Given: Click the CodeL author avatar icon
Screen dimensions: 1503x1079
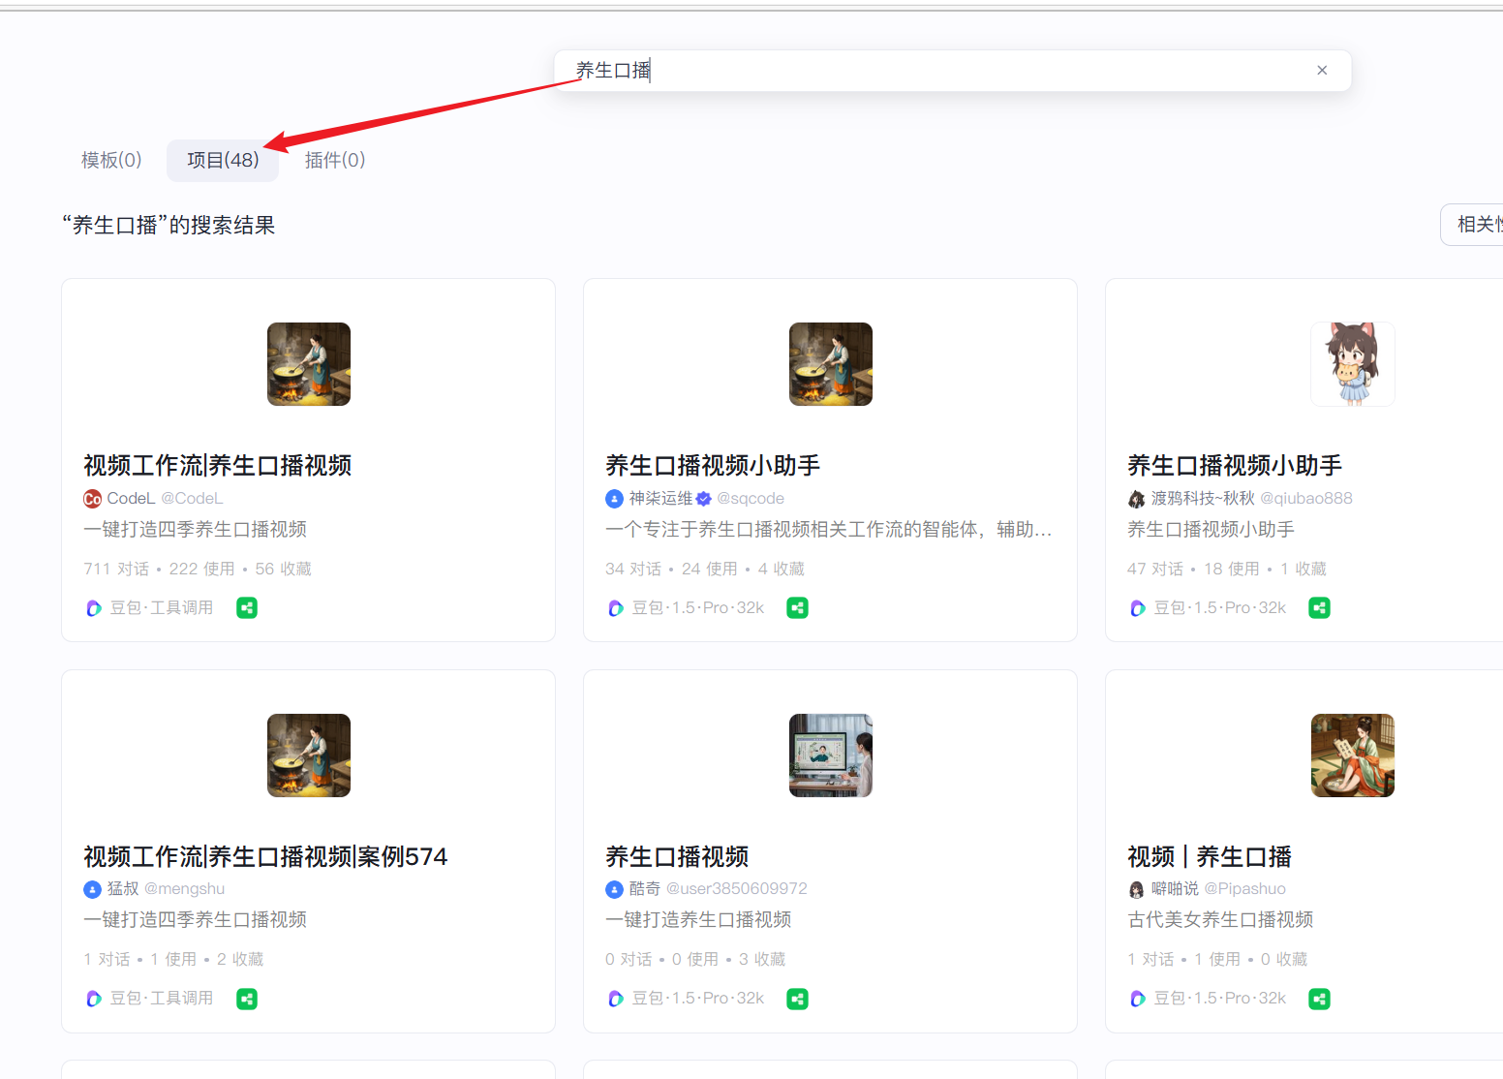Looking at the screenshot, I should point(93,499).
